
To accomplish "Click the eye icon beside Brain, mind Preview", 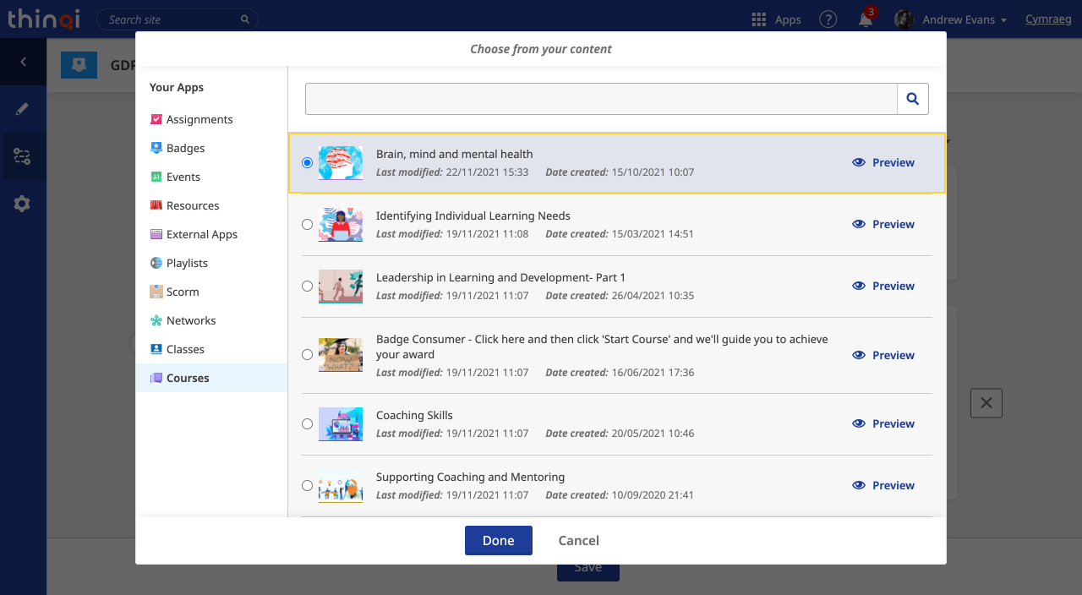I will click(x=858, y=162).
